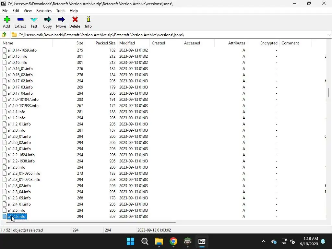Click the OneDrive cloud tray icon
The width and height of the screenshot is (332, 249).
click(x=274, y=241)
